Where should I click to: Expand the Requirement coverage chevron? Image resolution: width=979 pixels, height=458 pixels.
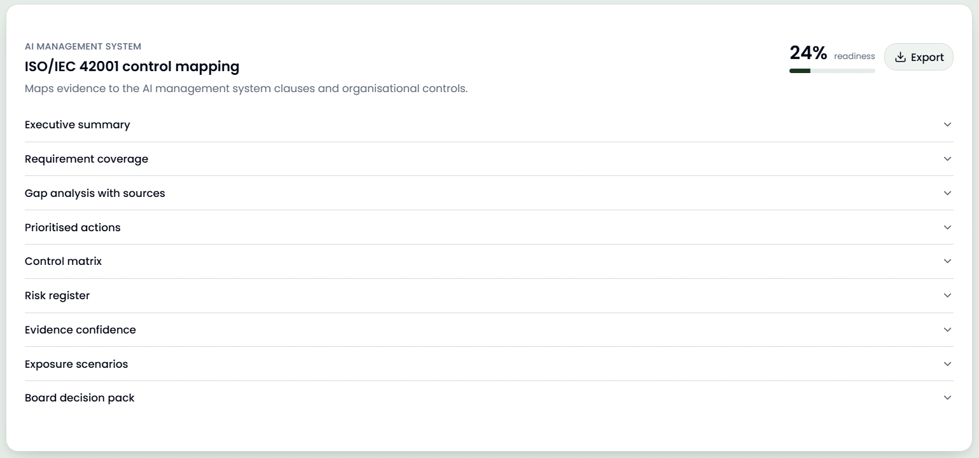[948, 159]
